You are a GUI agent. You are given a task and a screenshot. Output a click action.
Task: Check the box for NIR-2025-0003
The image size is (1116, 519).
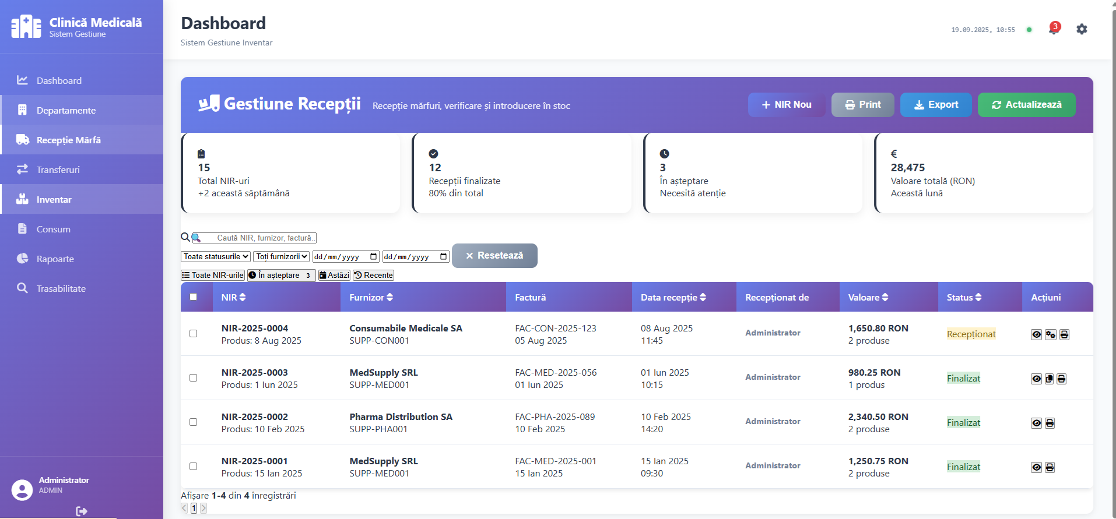[193, 377]
